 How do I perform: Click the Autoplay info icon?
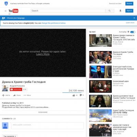pyautogui.click(x=128, y=32)
